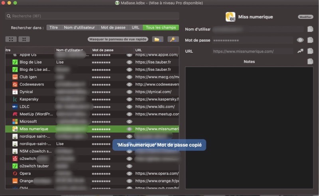Reveal password in the detail panel
This screenshot has height=196, width=319.
300,40
